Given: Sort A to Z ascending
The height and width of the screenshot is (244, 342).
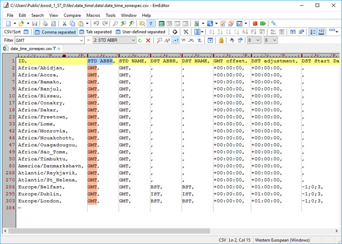Looking at the screenshot, I should pyautogui.click(x=212, y=32).
